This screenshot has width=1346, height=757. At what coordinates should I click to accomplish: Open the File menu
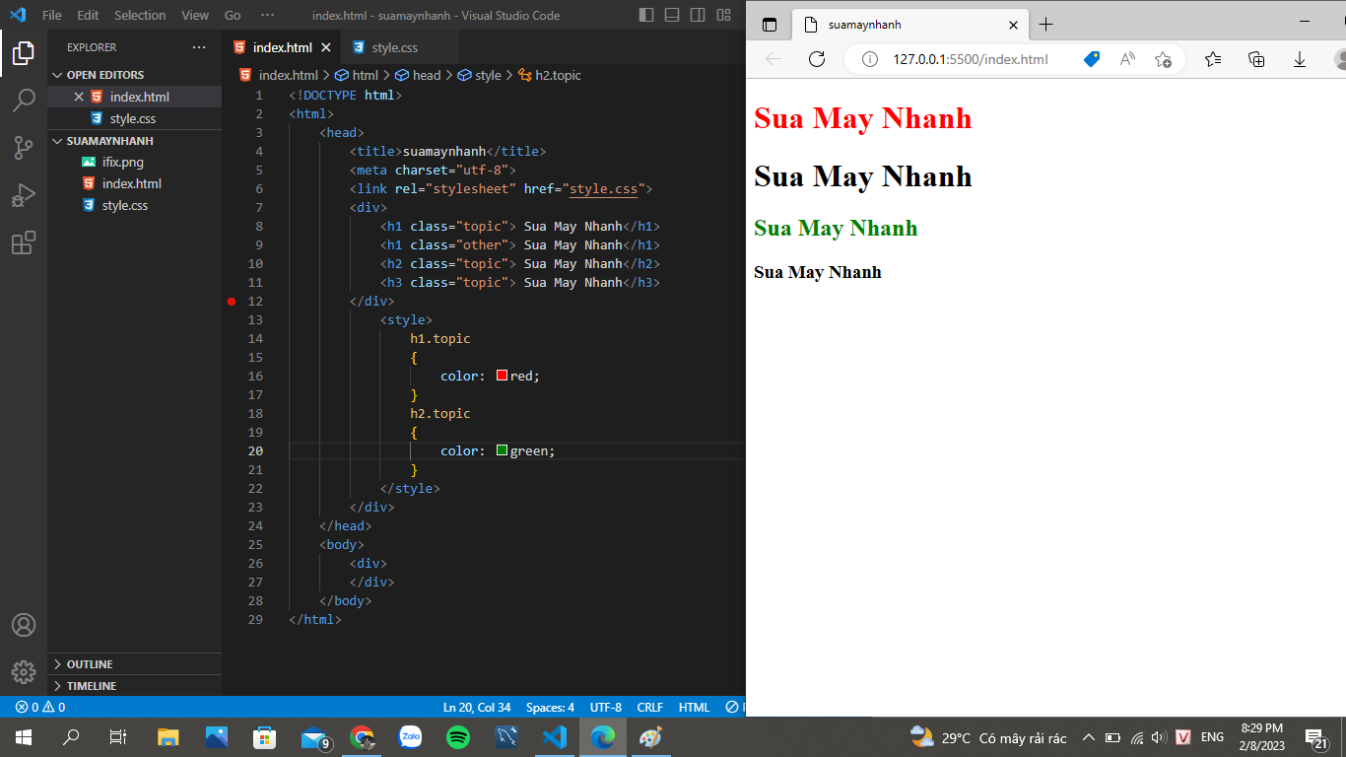coord(51,15)
